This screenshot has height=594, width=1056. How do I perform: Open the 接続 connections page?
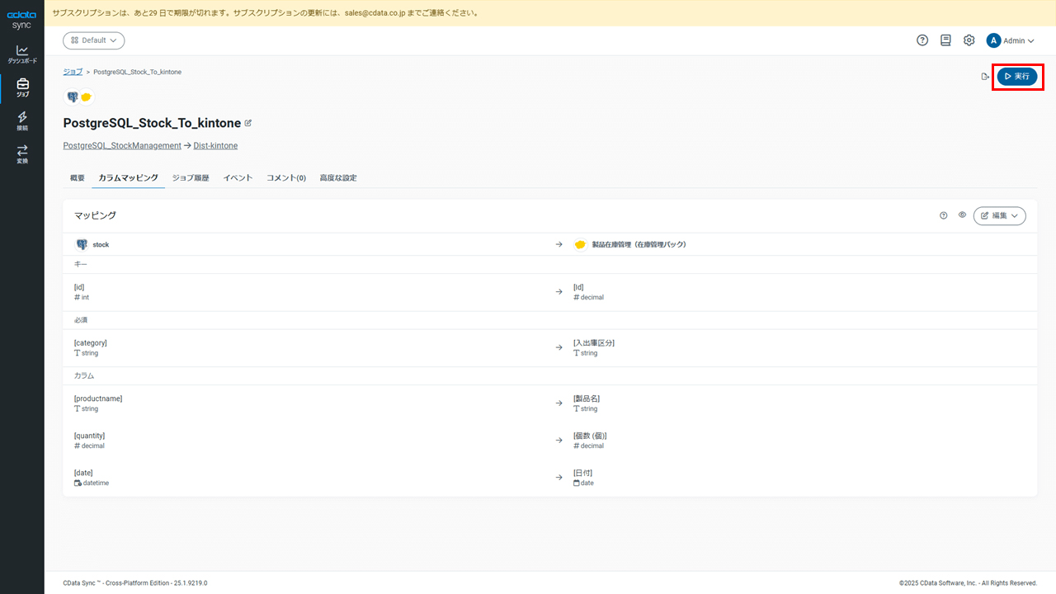click(x=22, y=121)
